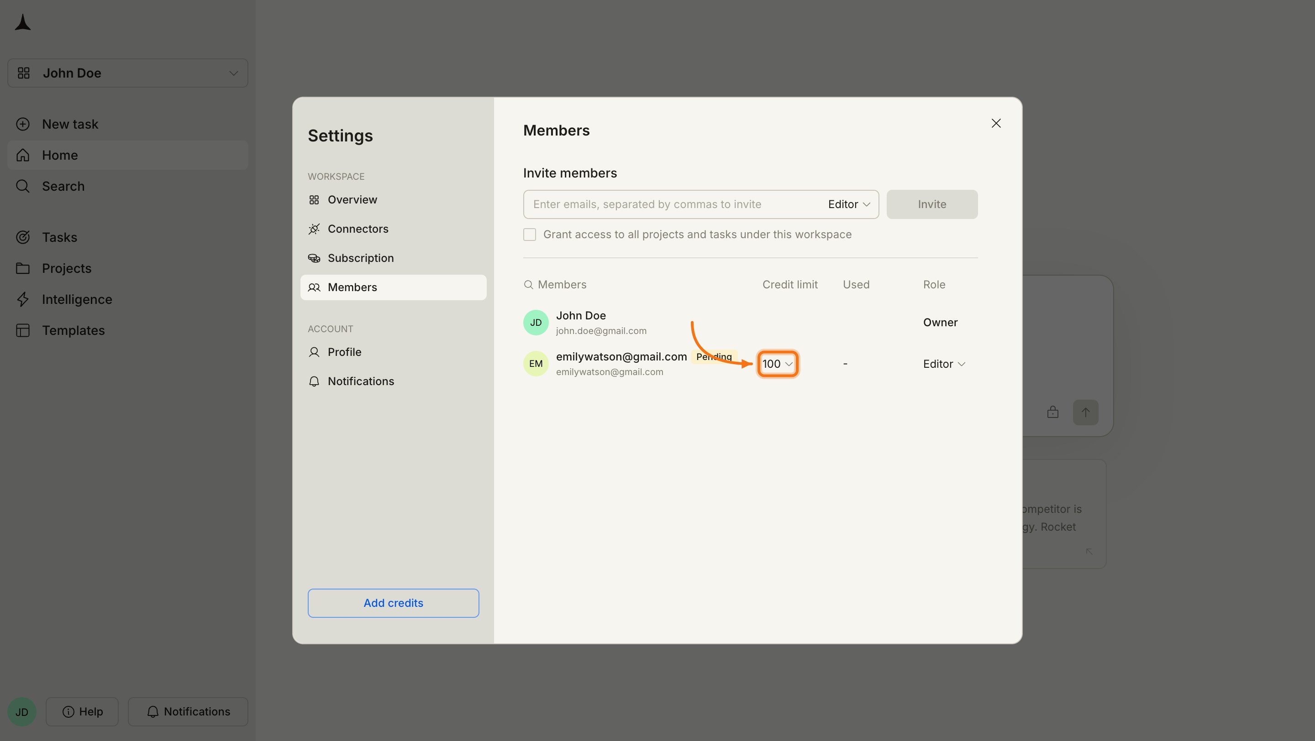Click the Role column header
The width and height of the screenshot is (1315, 741).
934,285
